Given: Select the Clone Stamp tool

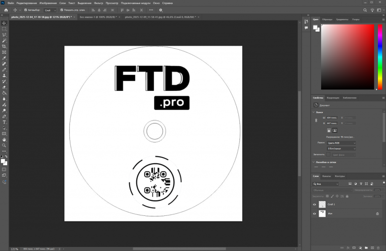Looking at the screenshot, I should tap(4, 76).
